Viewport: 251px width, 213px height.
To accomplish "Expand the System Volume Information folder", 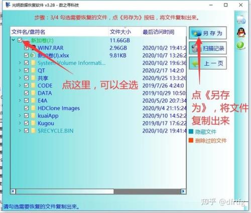I will [20, 63].
